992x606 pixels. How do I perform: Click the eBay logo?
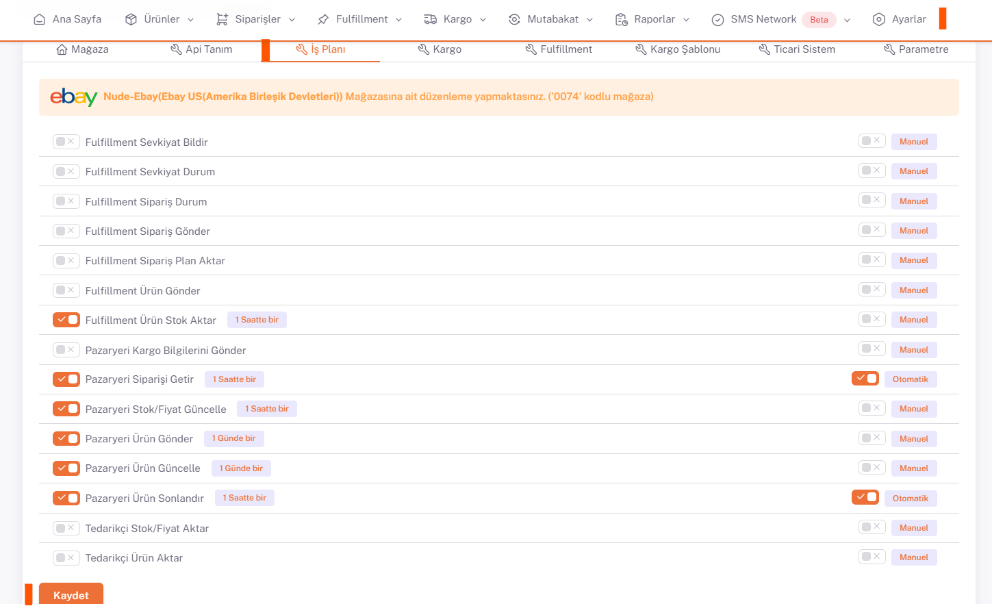point(73,97)
